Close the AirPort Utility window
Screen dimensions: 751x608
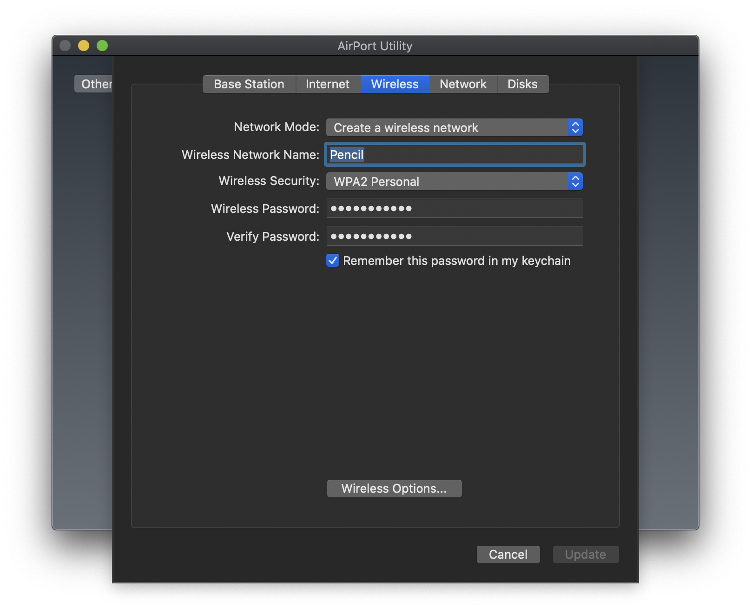pos(65,46)
